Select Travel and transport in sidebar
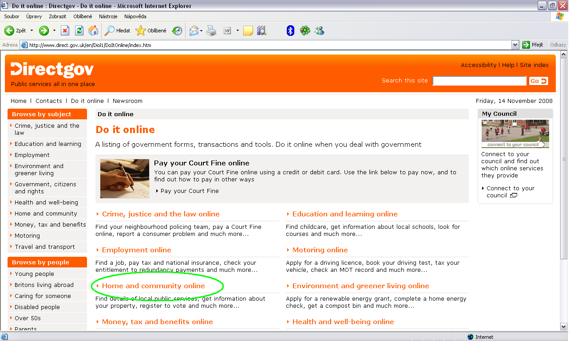 [x=45, y=247]
